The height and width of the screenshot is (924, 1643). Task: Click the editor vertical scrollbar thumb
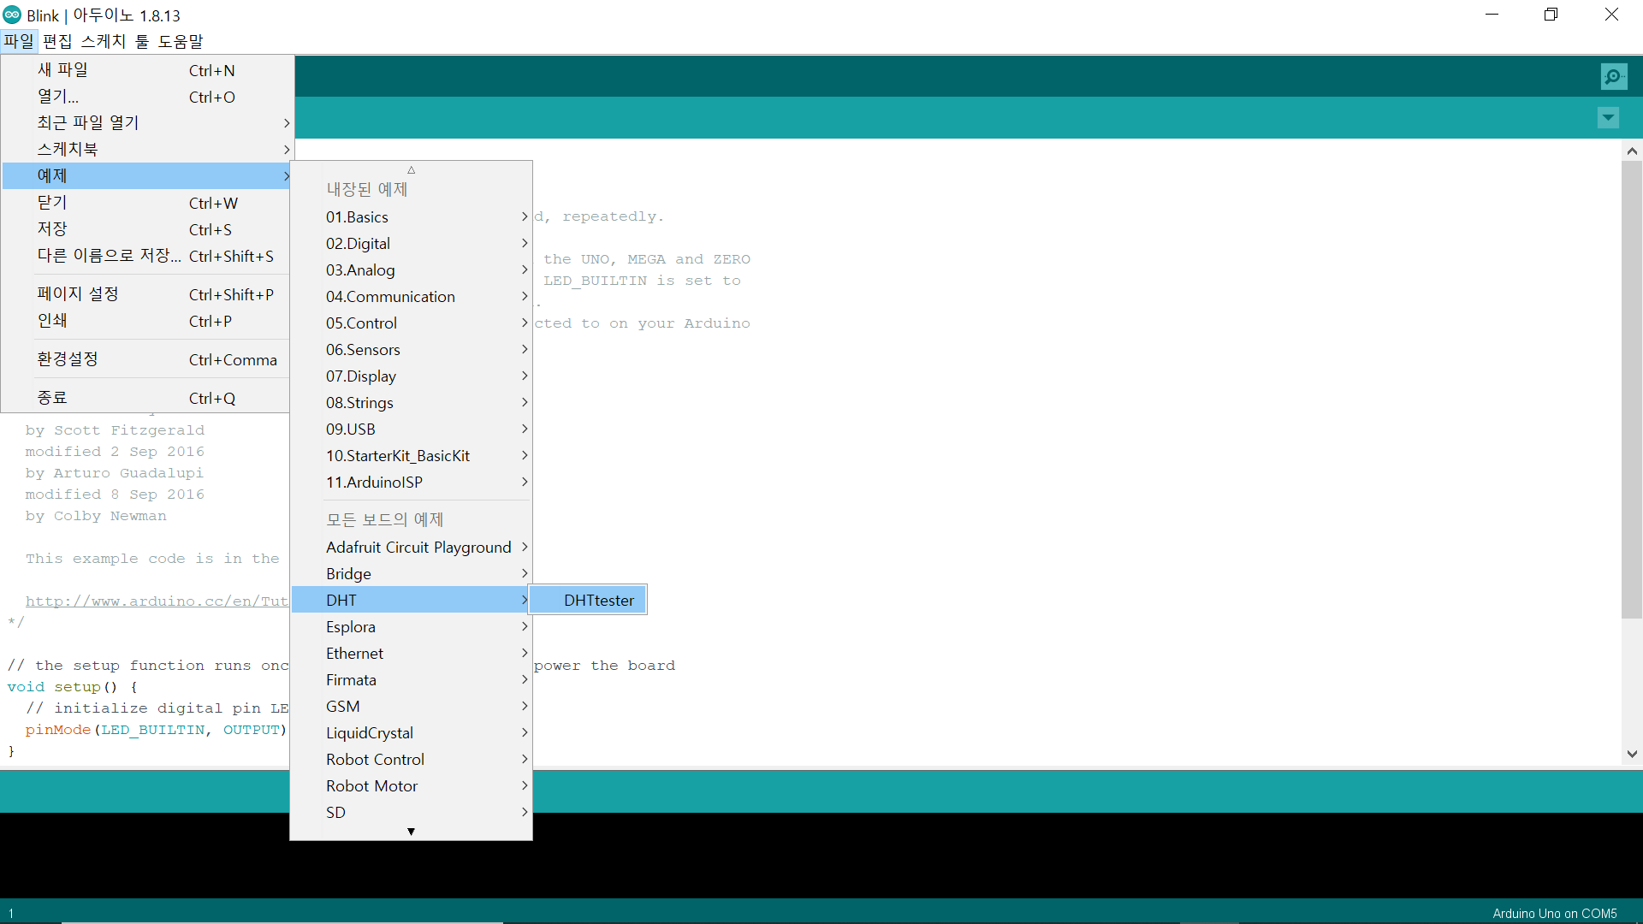[1632, 389]
